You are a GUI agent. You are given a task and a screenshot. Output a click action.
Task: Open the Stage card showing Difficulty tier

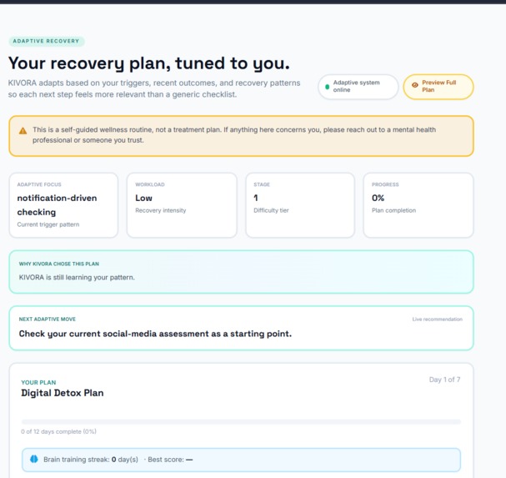(x=300, y=205)
